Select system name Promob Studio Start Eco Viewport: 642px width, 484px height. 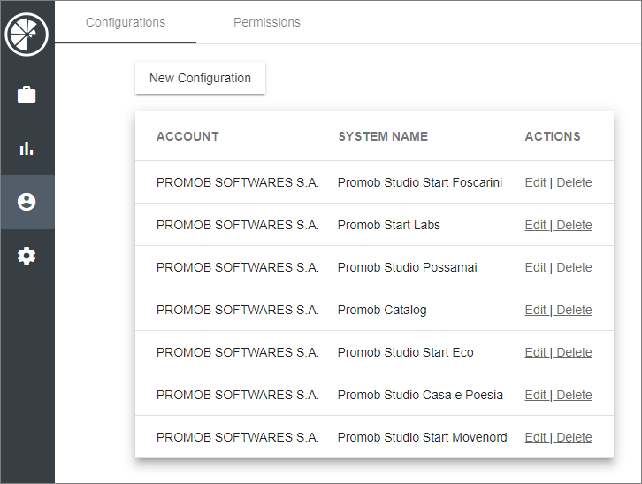coord(405,352)
